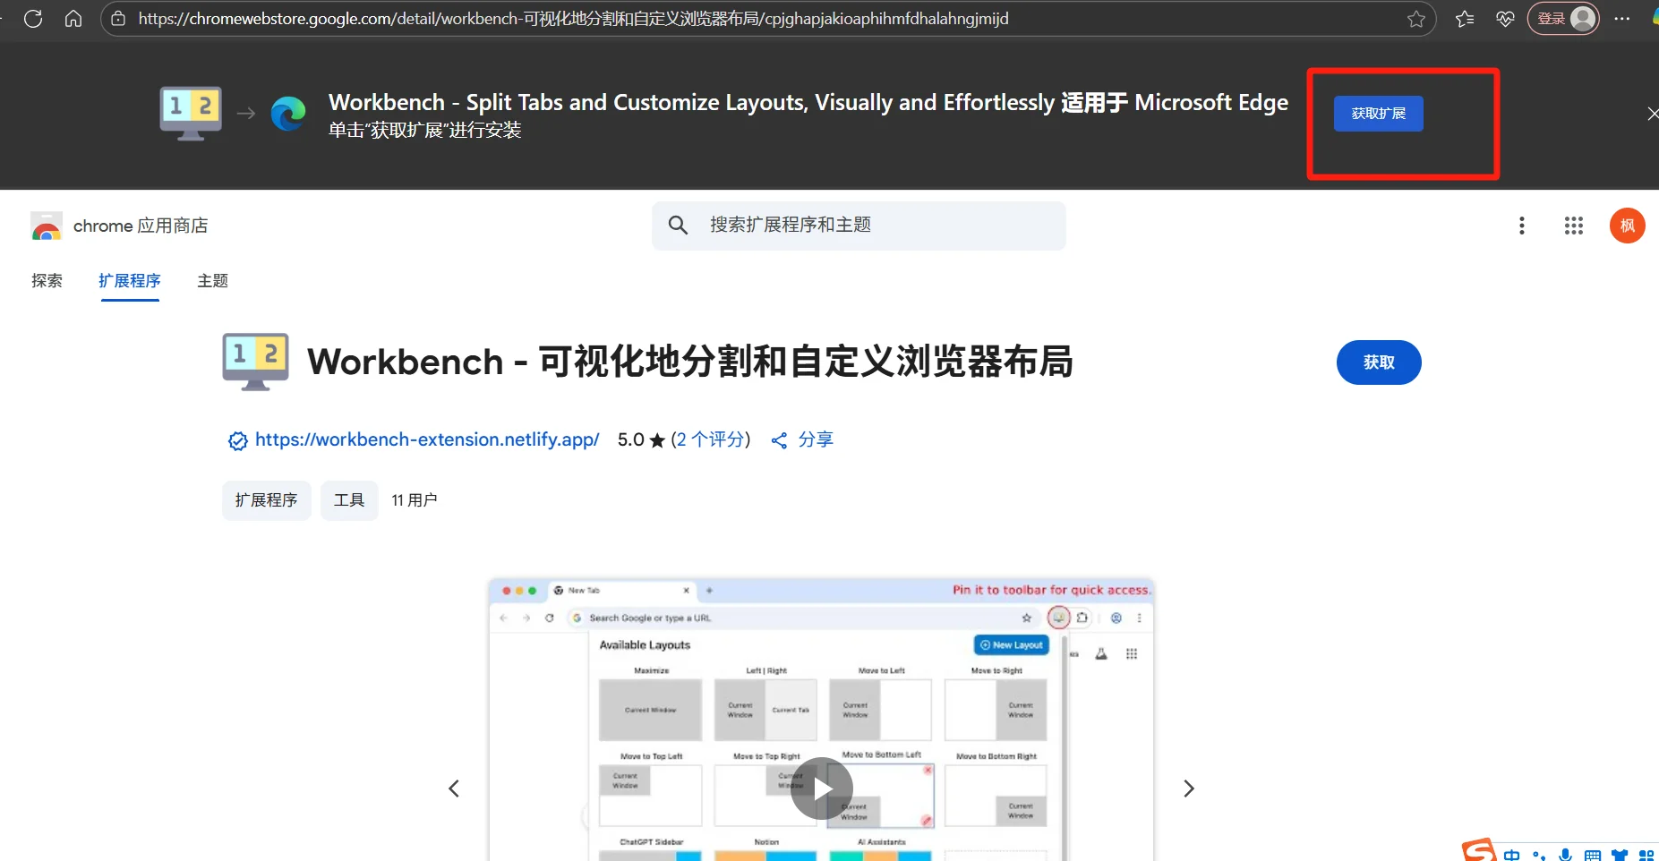Open the 枫 account avatar menu
Image resolution: width=1659 pixels, height=861 pixels.
click(1628, 226)
